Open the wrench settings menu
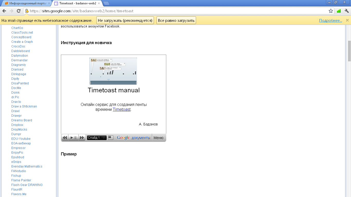351x197 pixels. tap(346, 11)
